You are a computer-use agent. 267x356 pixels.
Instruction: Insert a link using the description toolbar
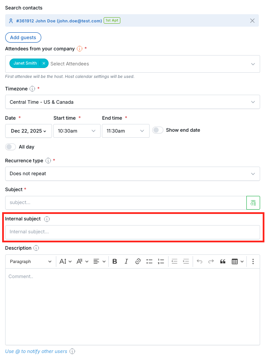(x=138, y=261)
